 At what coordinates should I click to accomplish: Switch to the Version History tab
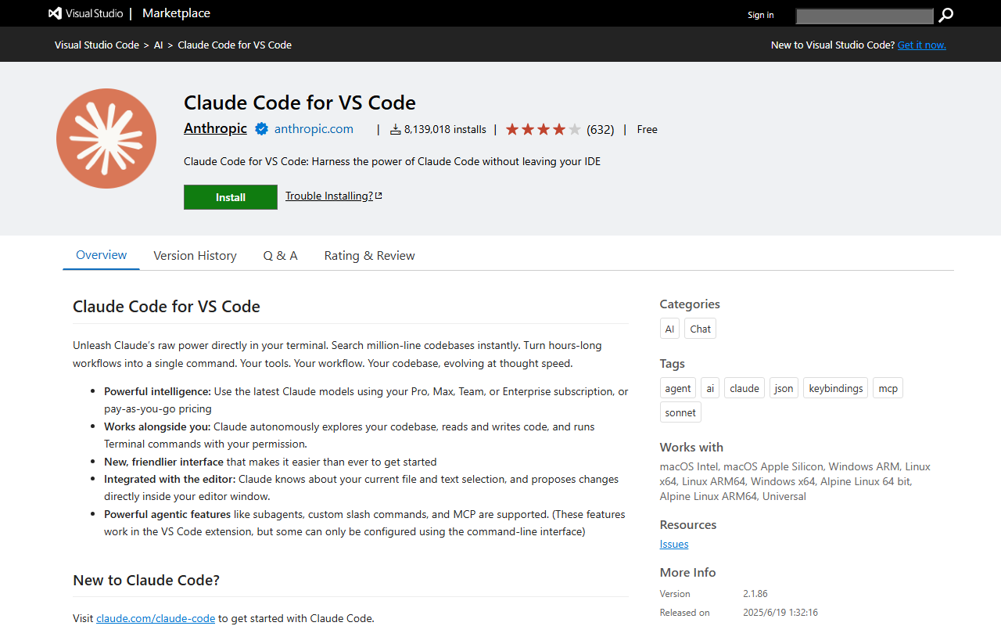coord(195,255)
